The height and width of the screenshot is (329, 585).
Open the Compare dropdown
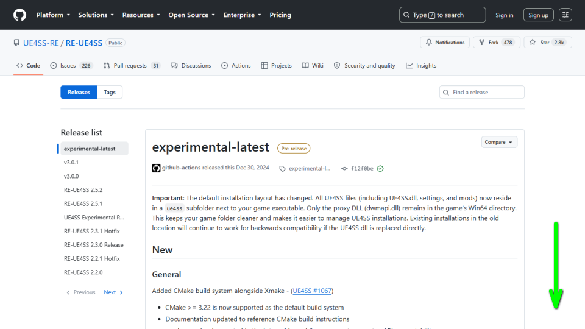(499, 142)
